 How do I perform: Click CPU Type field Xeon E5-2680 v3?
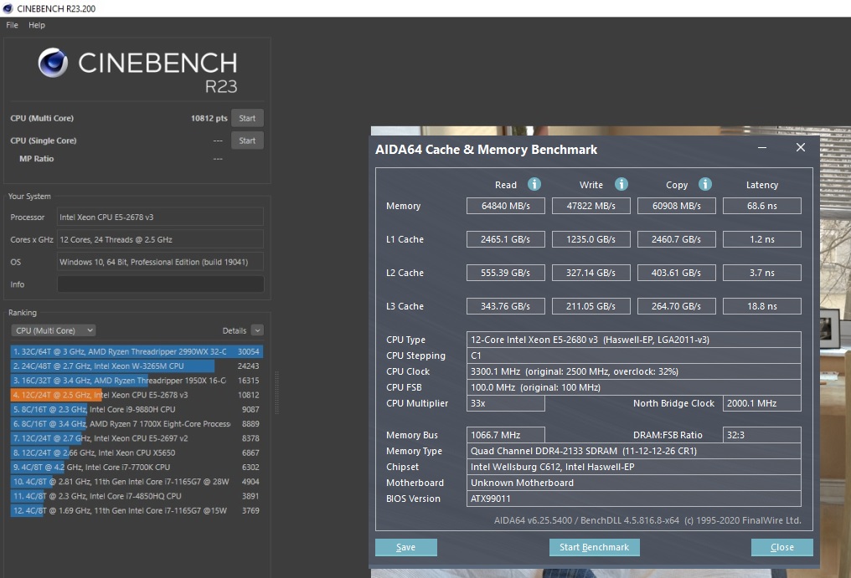coord(634,340)
